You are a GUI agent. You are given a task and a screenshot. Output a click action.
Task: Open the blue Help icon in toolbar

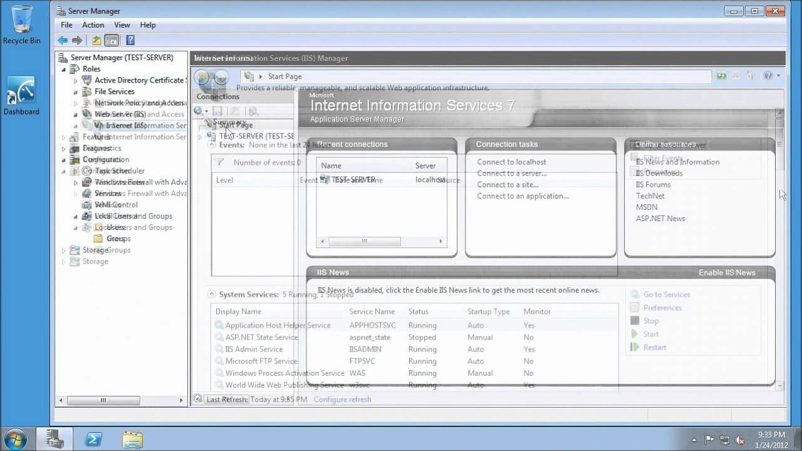point(130,40)
